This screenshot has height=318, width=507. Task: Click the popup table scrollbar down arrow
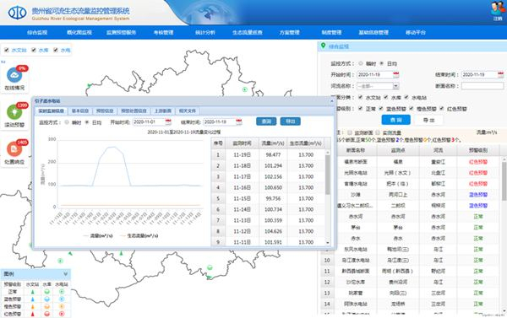point(328,242)
